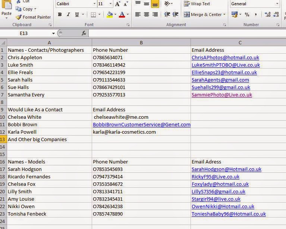Click Decrease Decimal icon
Screen dimensions: 286x229
click(276, 15)
